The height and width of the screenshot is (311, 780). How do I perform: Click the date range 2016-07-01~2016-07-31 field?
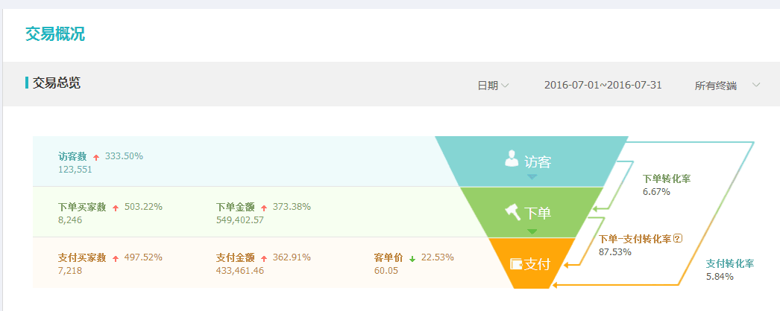[x=603, y=86]
